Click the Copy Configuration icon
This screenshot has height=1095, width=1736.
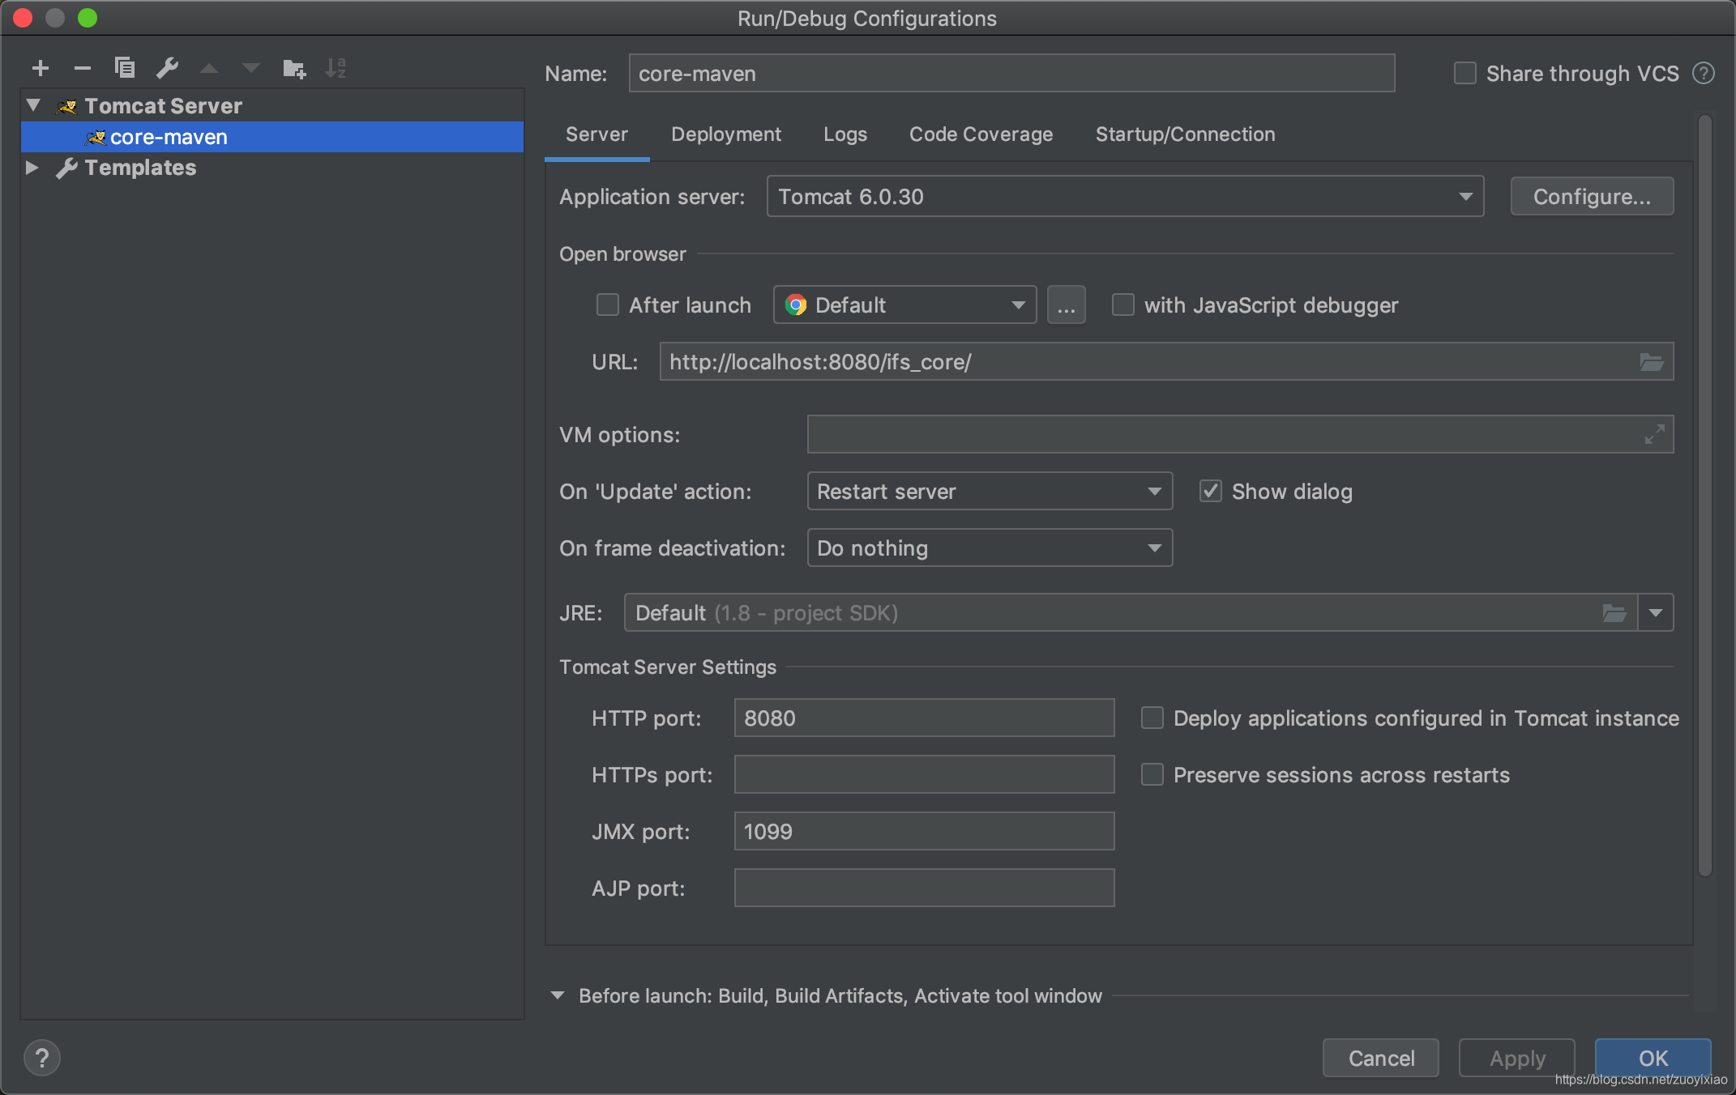pyautogui.click(x=124, y=68)
